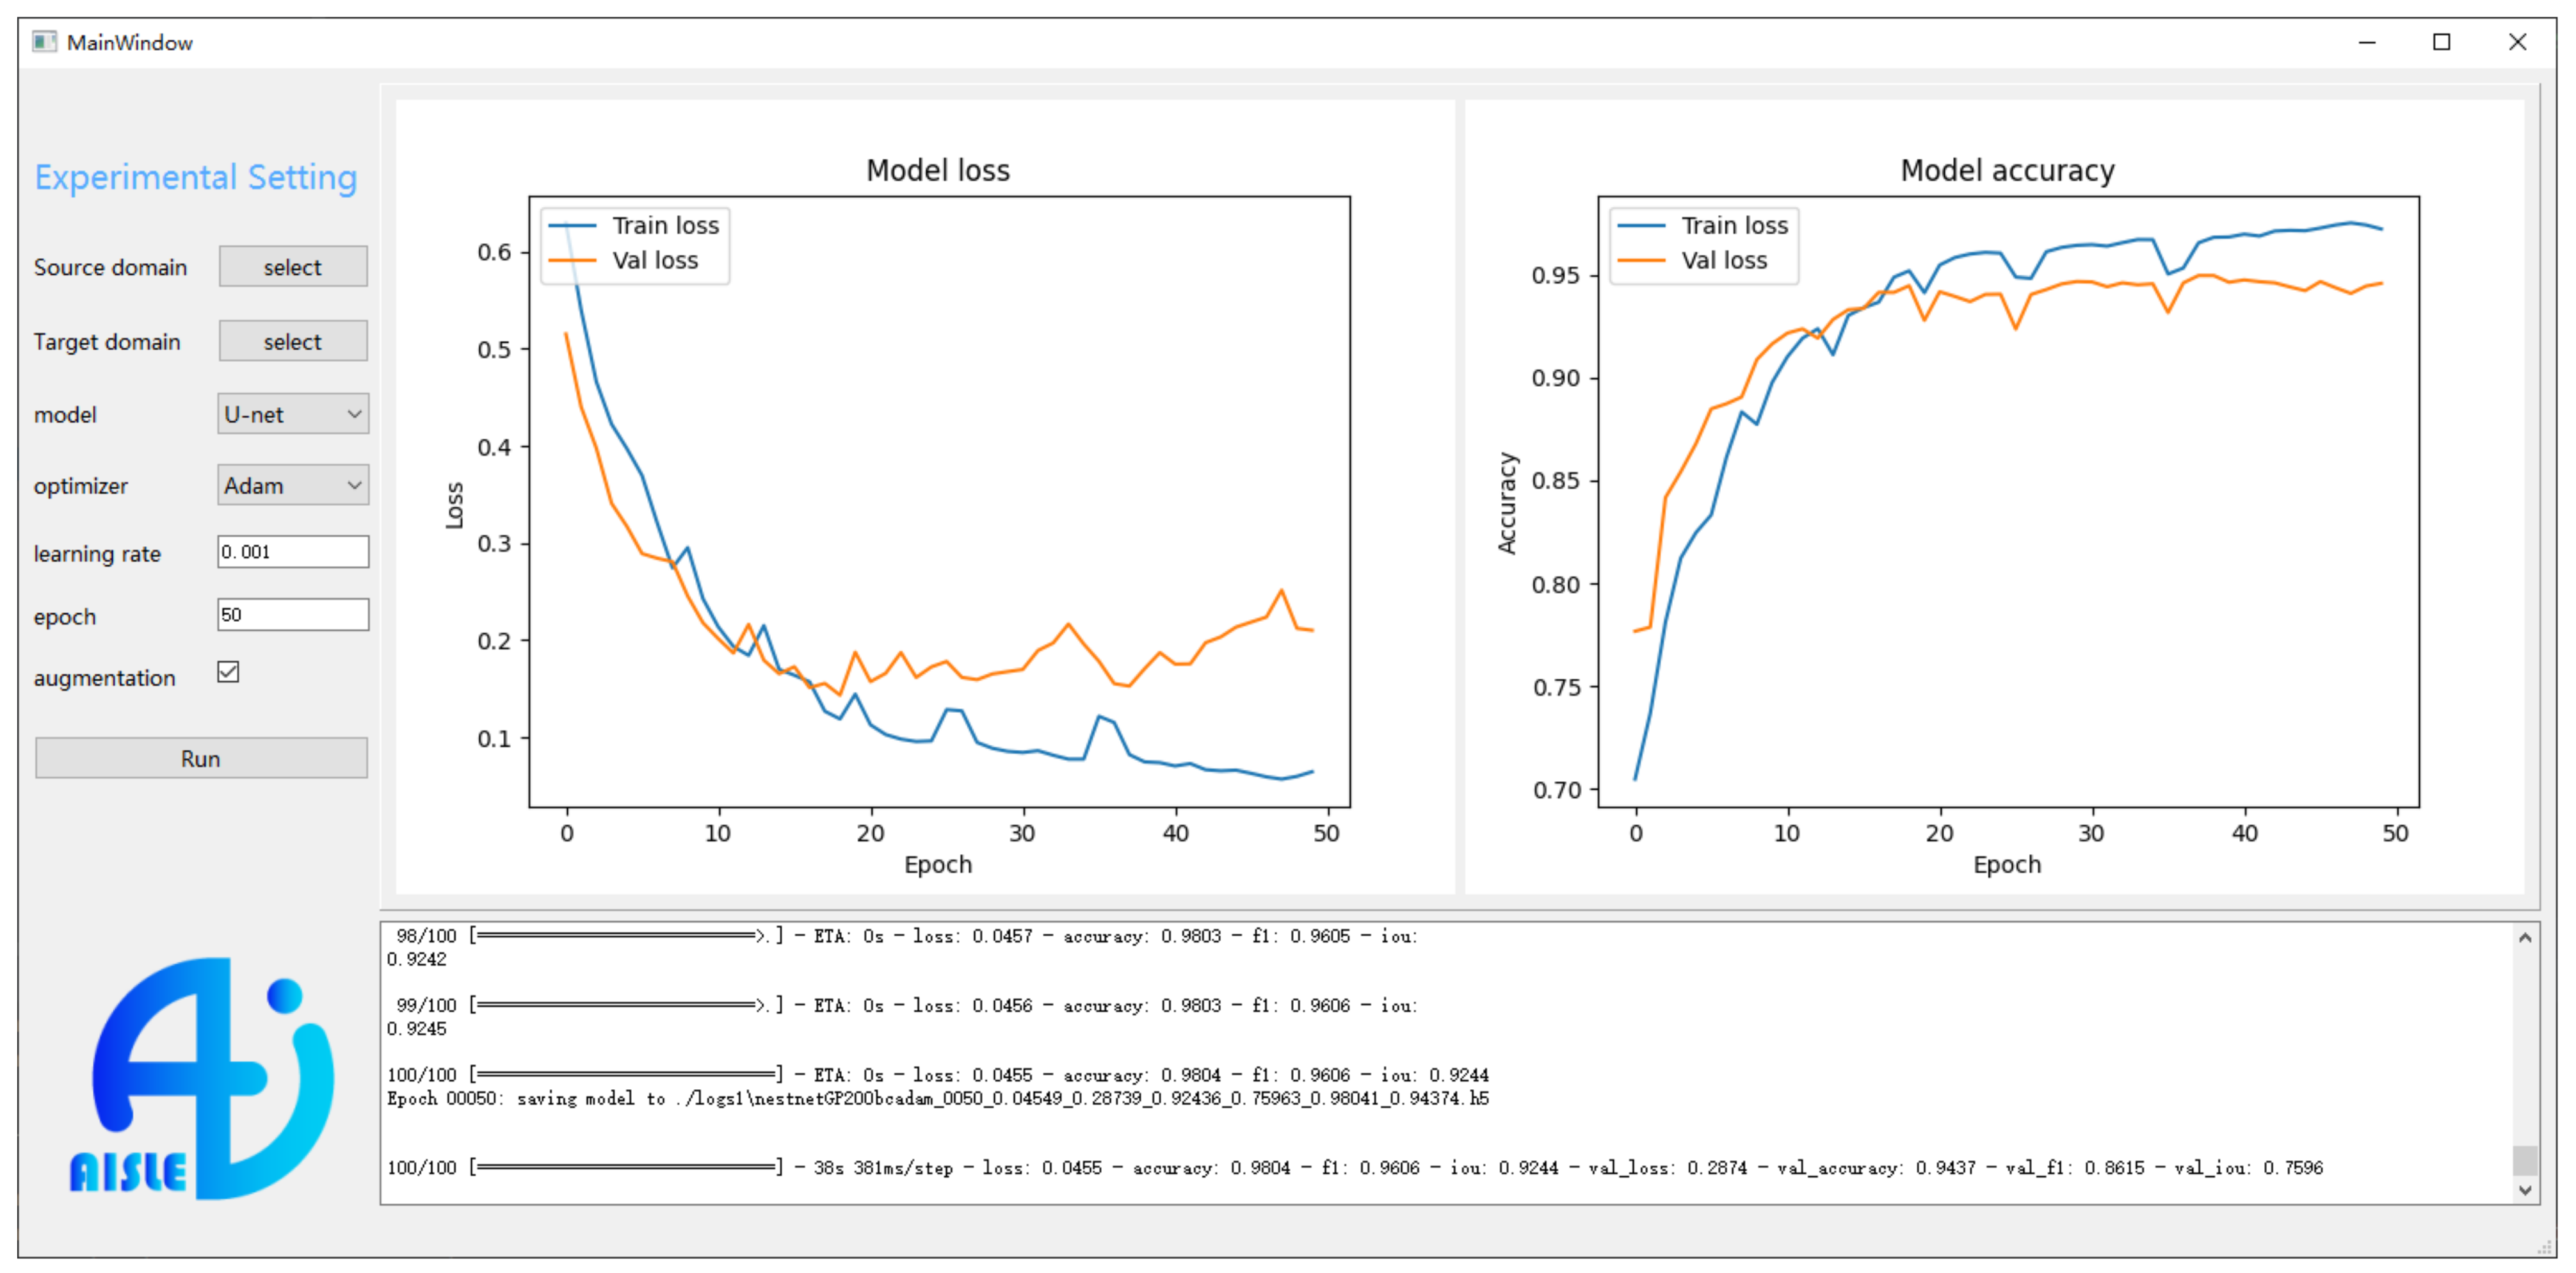Click the Run button

coord(201,758)
